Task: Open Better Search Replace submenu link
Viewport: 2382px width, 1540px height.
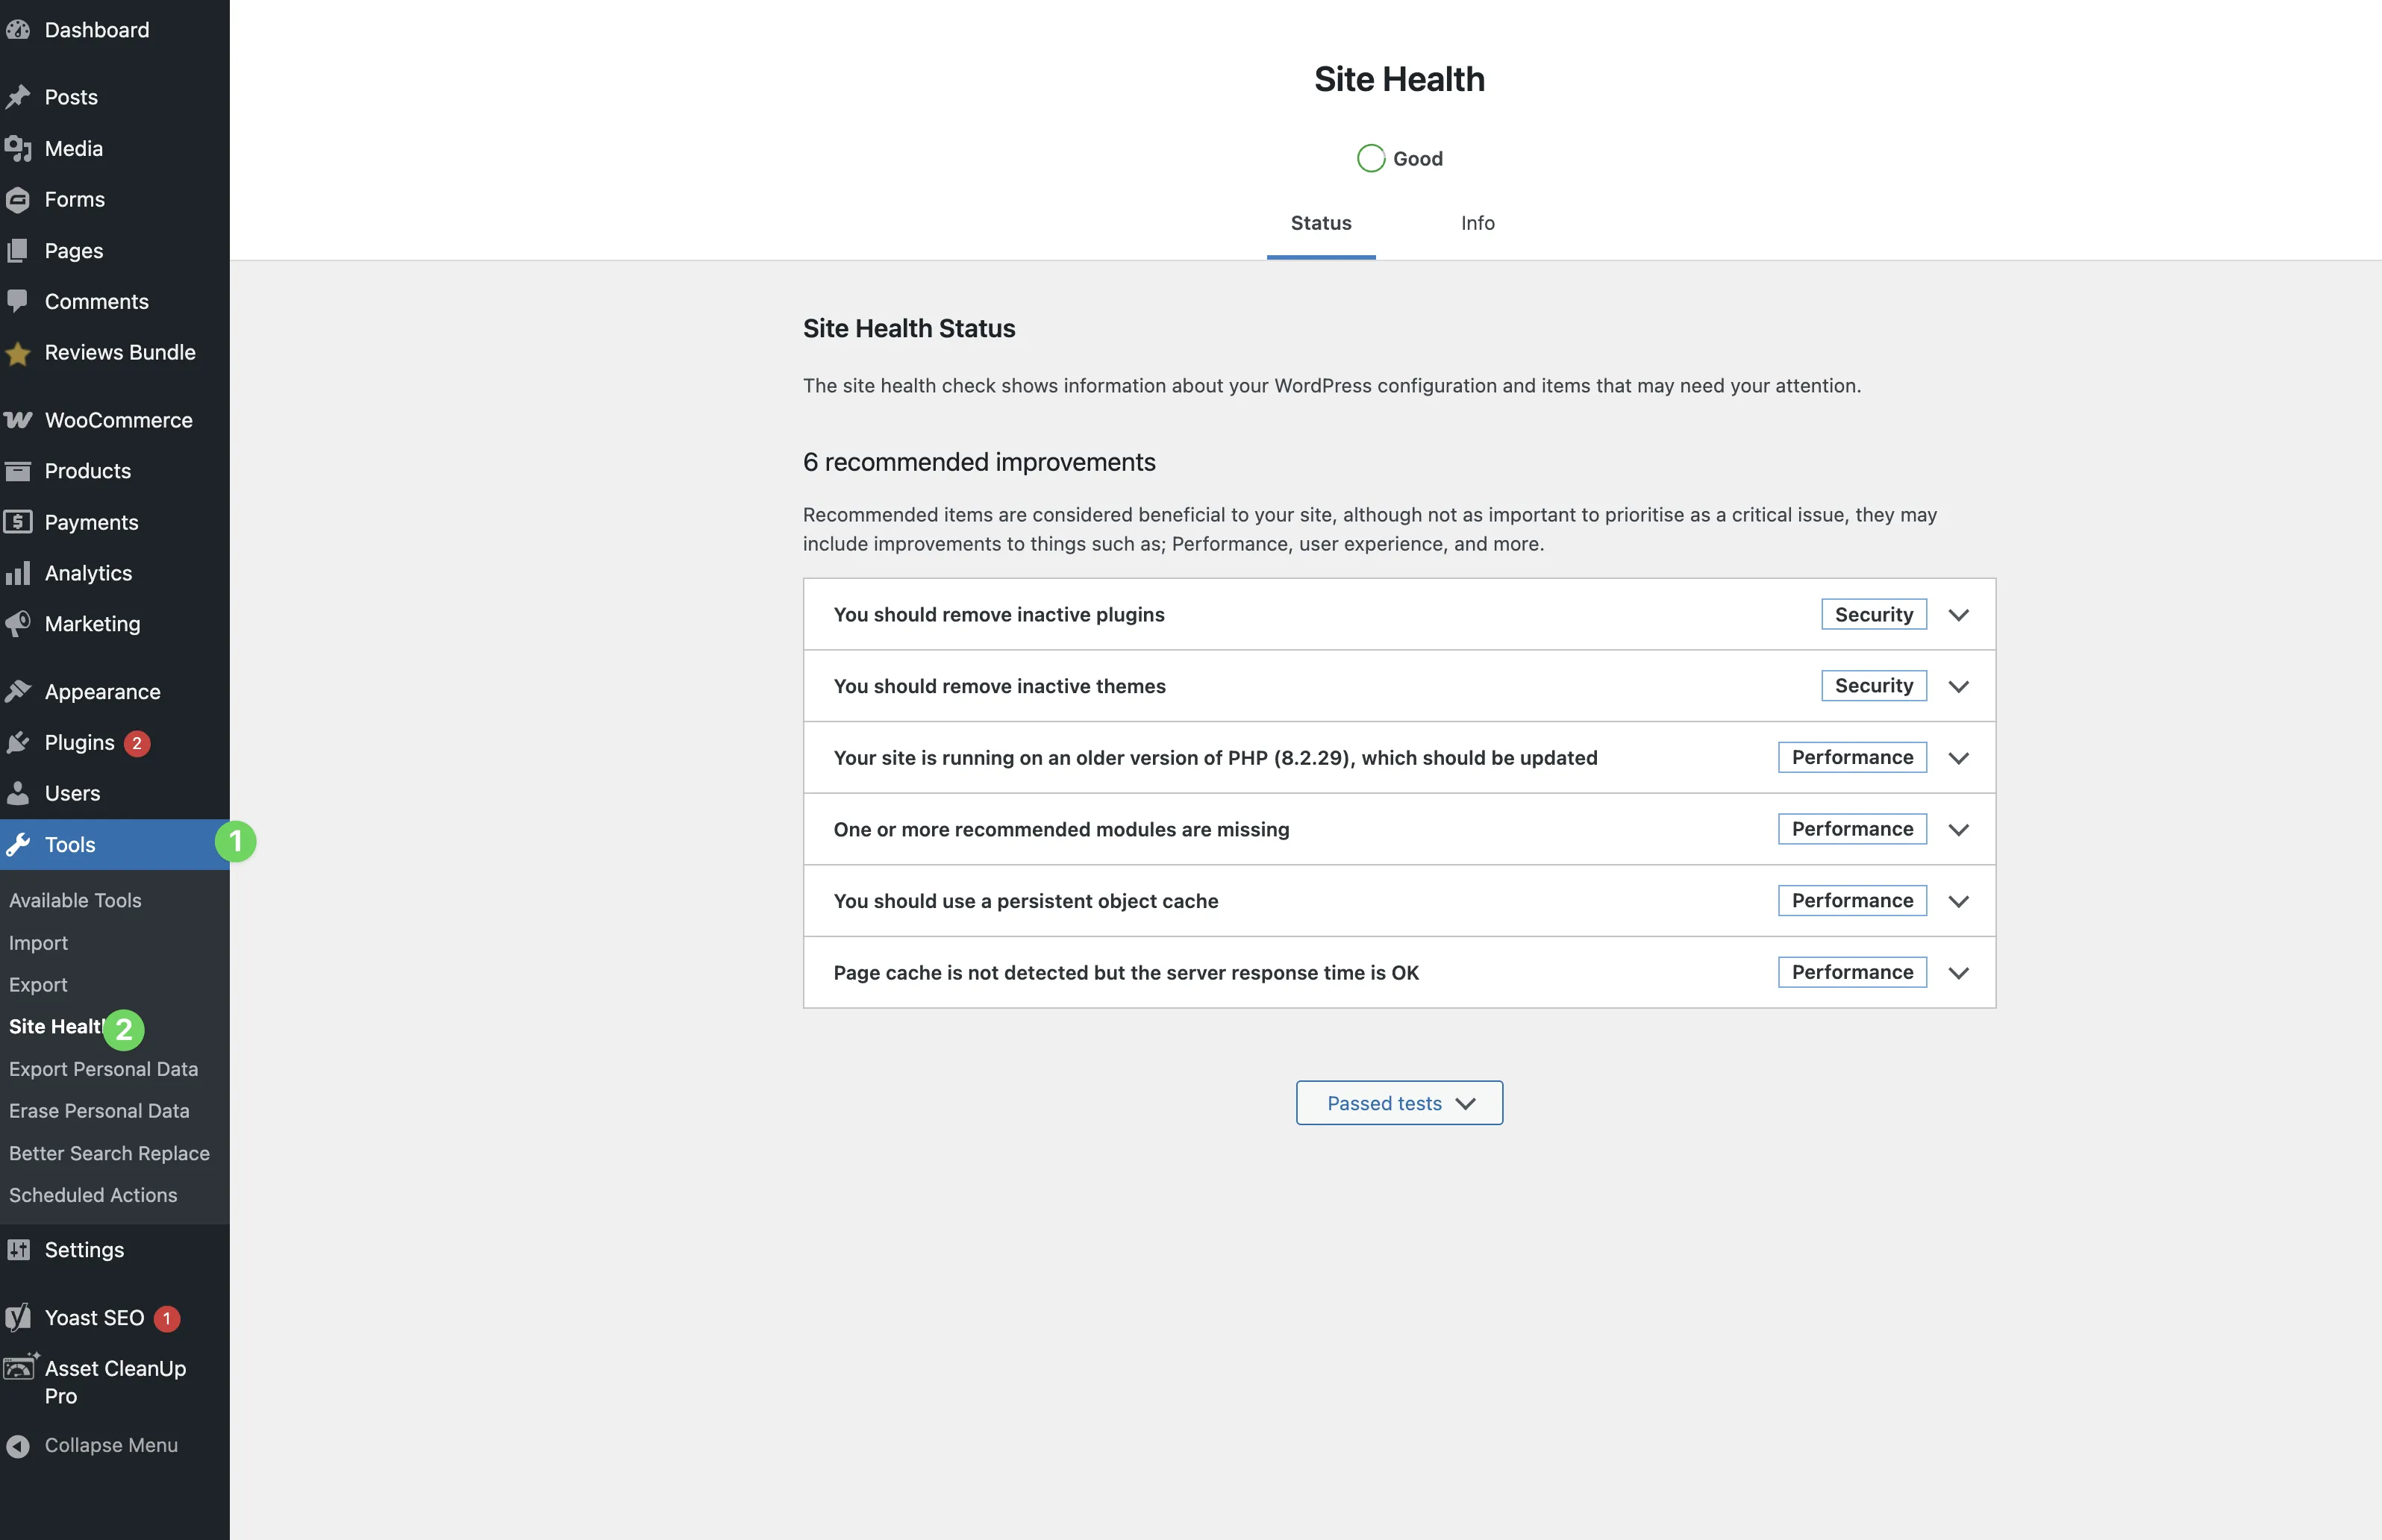Action: pyautogui.click(x=109, y=1153)
